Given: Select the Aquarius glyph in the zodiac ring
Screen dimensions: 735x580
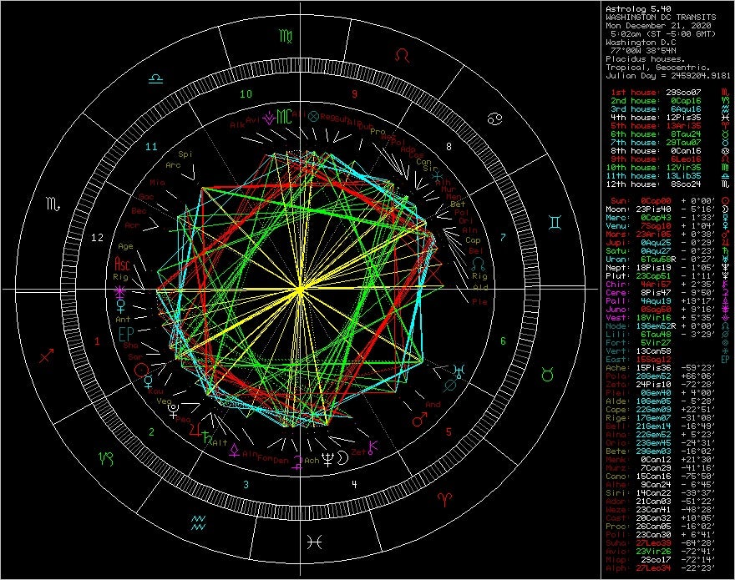Looking at the screenshot, I should [198, 522].
